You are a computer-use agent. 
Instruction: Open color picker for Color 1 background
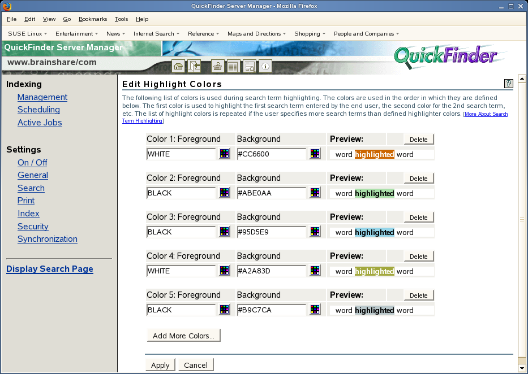coord(315,154)
